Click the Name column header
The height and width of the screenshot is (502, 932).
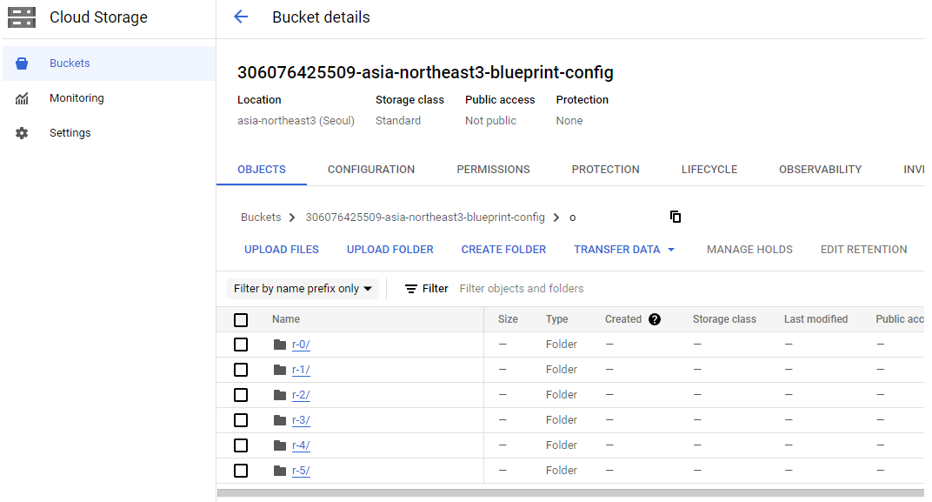[286, 319]
